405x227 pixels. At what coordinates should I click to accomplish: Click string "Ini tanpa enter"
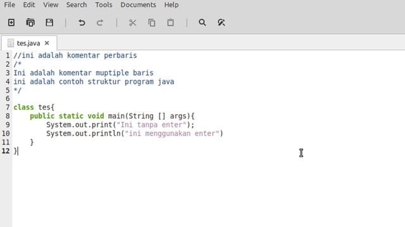151,125
